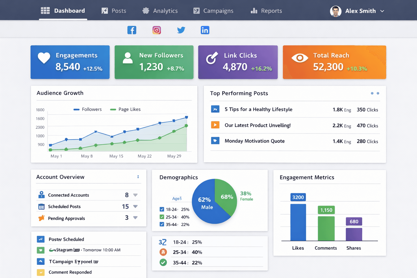Click the Likes bar in Engagement Metrics

298,223
